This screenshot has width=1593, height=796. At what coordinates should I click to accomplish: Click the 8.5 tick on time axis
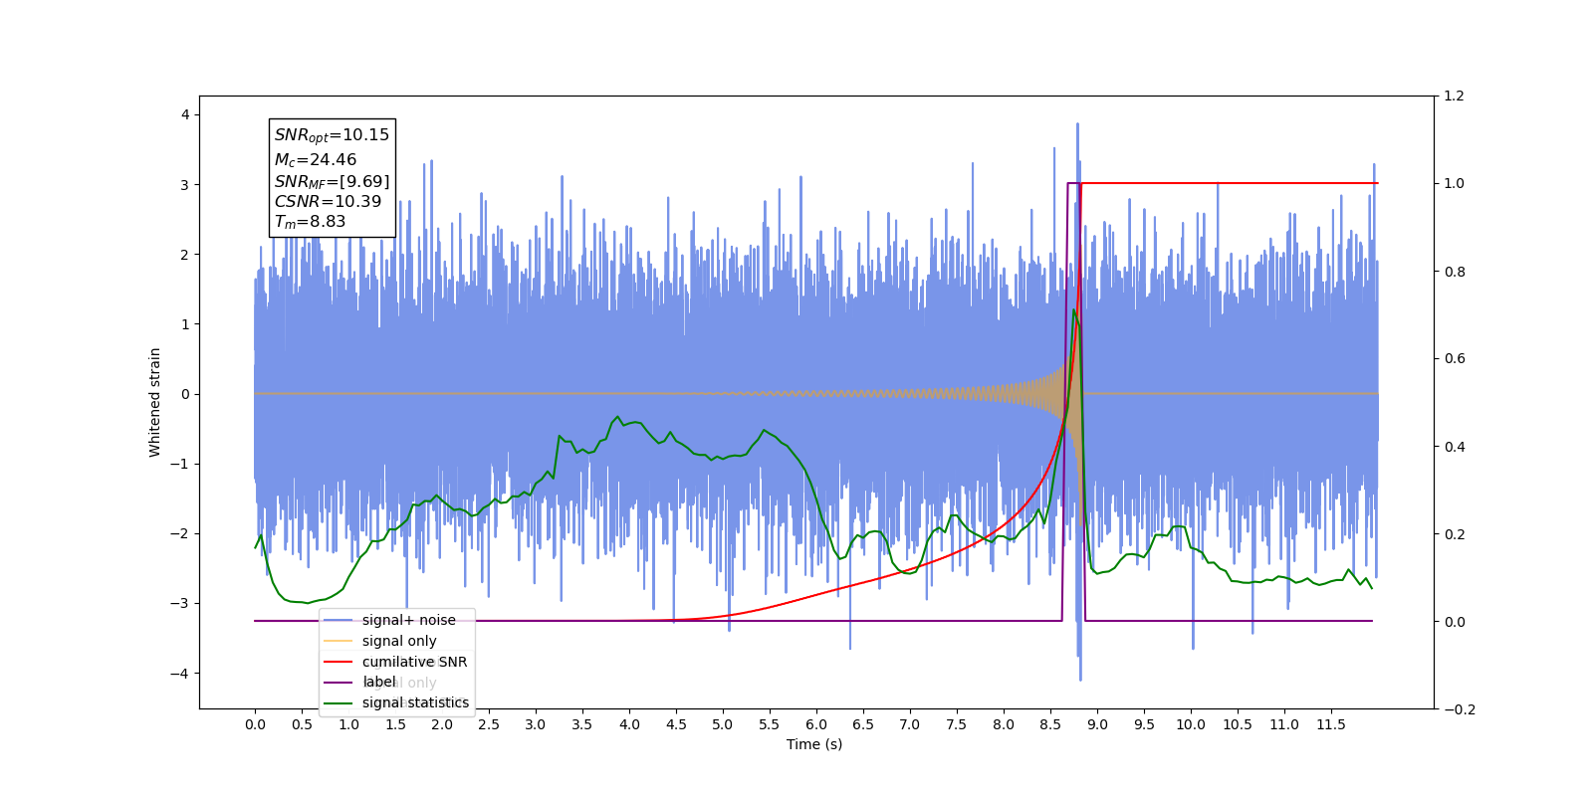tap(1050, 724)
